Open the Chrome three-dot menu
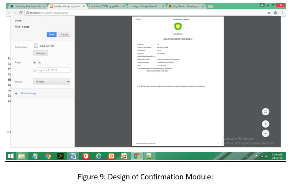The height and width of the screenshot is (184, 292). [x=282, y=13]
